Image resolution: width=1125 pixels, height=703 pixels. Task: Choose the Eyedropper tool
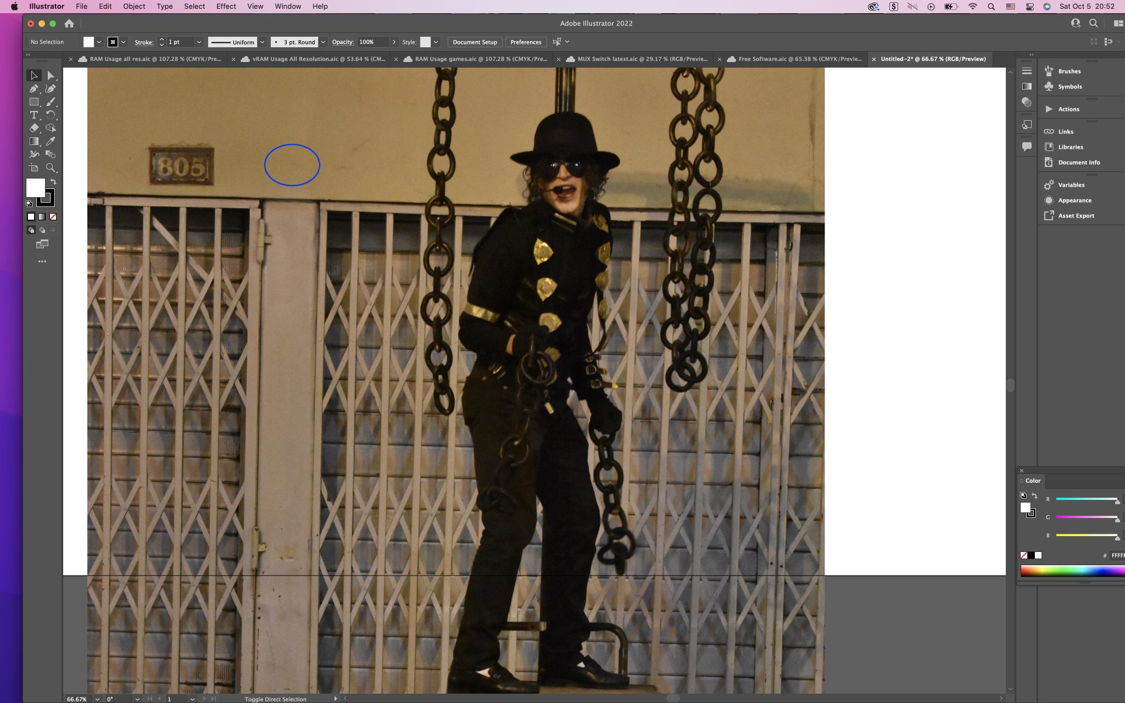point(51,141)
